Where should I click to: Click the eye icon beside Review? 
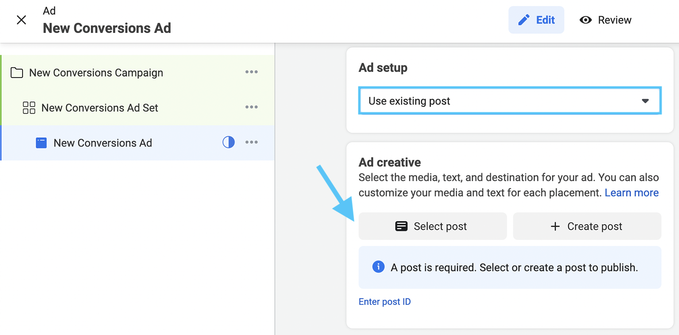[x=586, y=20]
